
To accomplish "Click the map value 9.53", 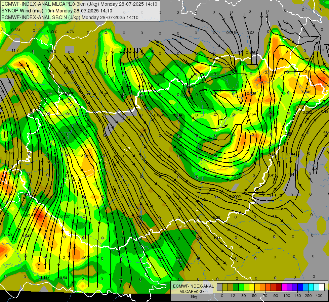I will (50, 72).
